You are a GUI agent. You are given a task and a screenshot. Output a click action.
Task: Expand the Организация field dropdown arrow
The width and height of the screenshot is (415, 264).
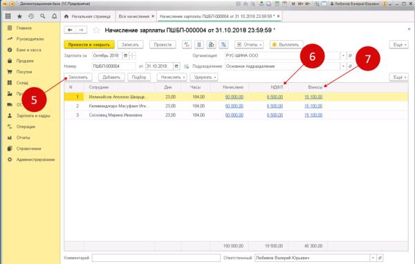point(343,55)
